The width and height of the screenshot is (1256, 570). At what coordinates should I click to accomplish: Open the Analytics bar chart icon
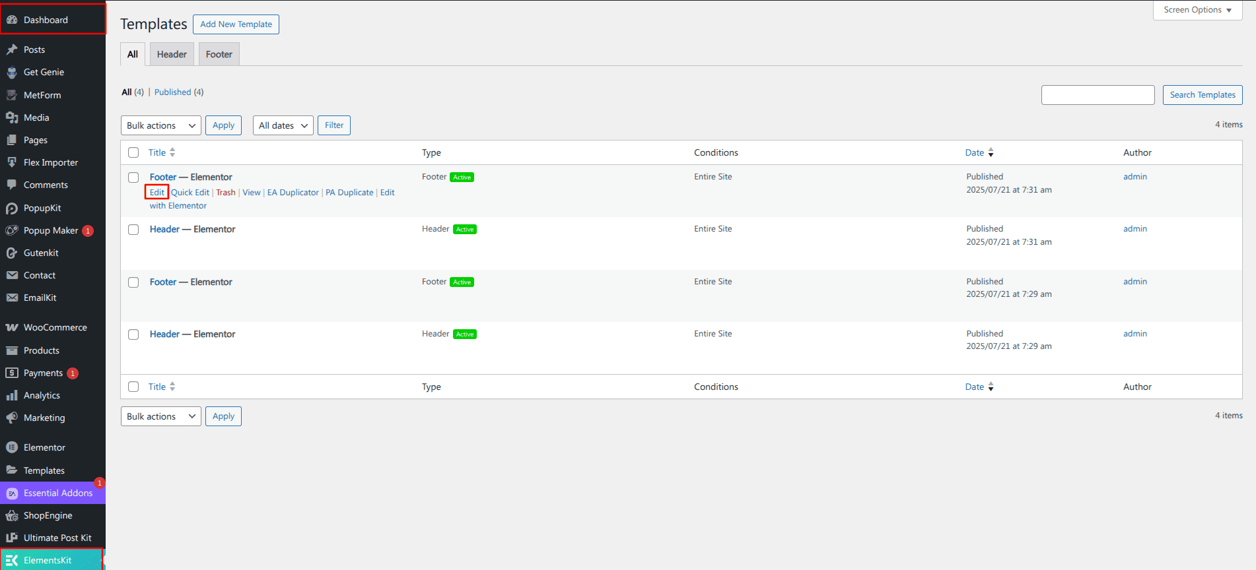[12, 395]
